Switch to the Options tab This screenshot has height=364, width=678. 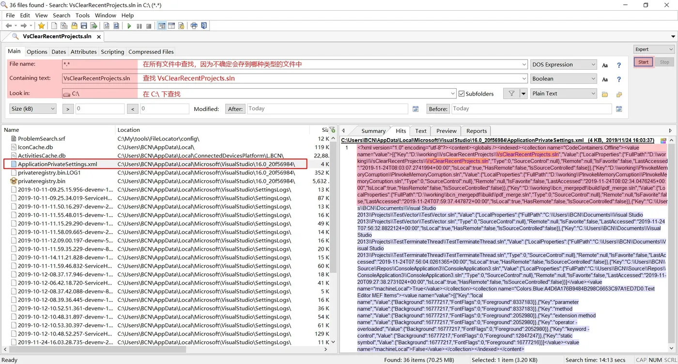(37, 51)
